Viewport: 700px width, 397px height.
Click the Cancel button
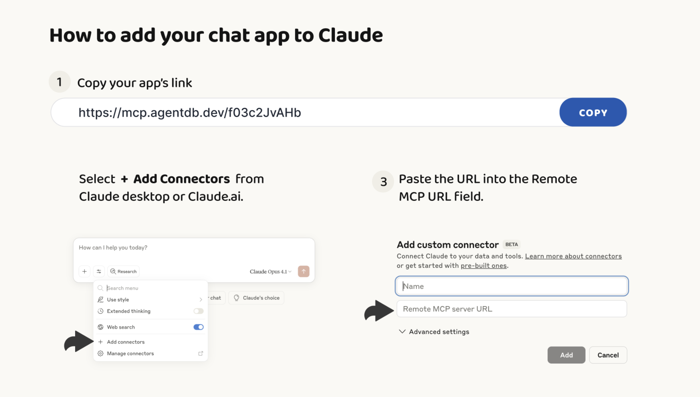(x=608, y=355)
